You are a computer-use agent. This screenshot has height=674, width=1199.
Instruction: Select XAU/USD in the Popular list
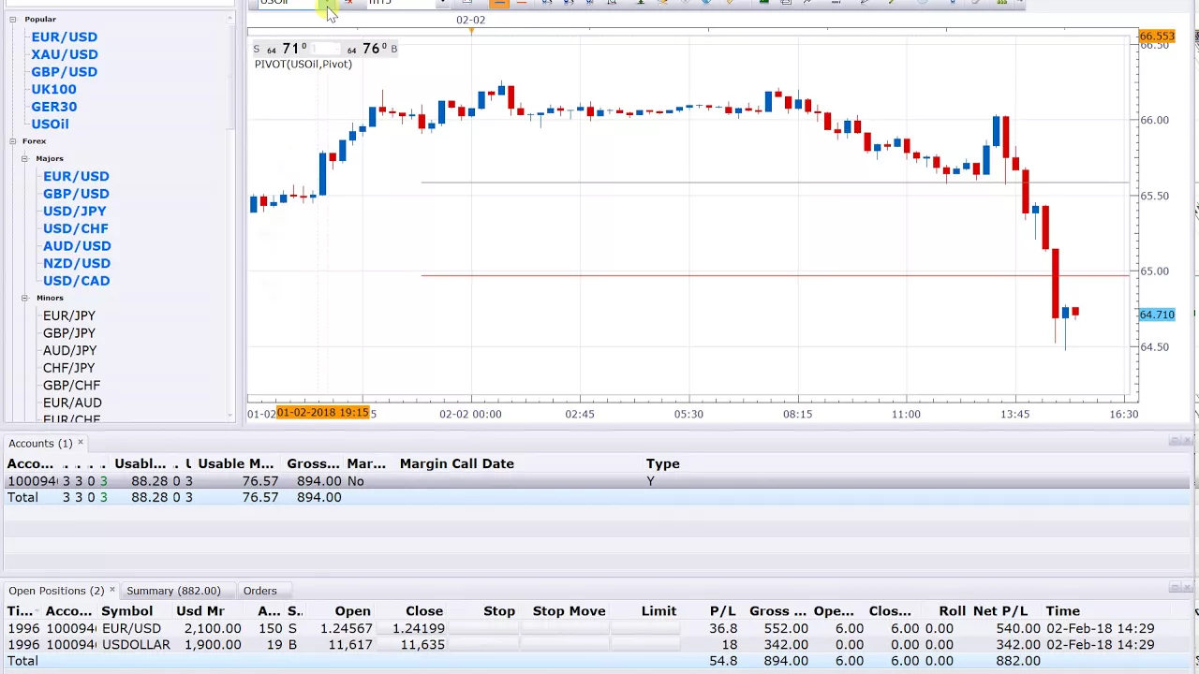(x=65, y=54)
